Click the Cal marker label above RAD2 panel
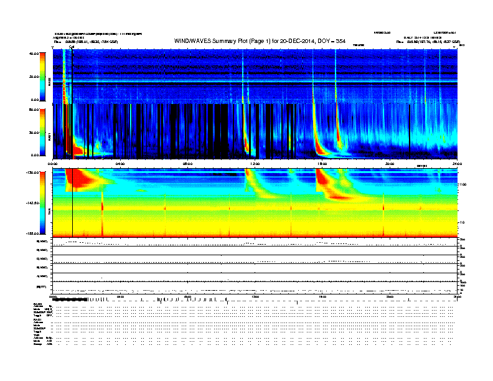The height and width of the screenshot is (381, 493). 72,47
